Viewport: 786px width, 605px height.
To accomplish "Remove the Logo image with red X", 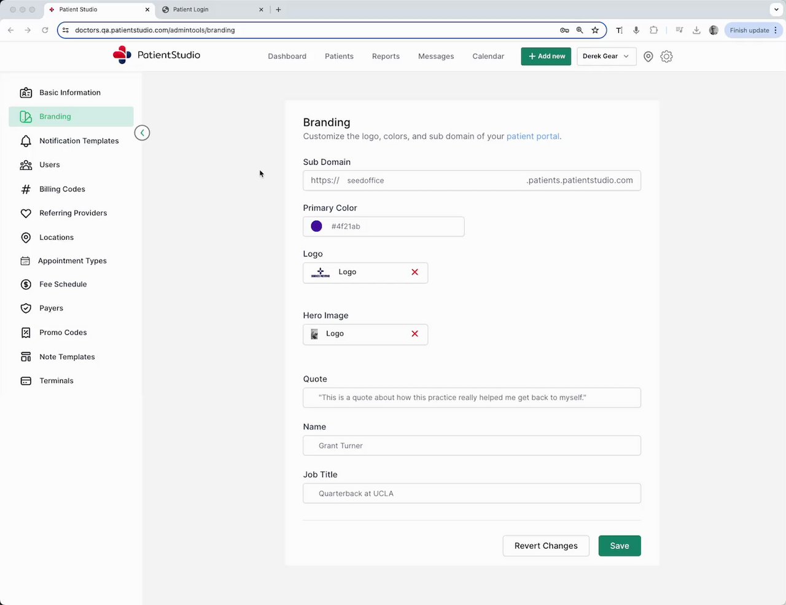I will pyautogui.click(x=414, y=272).
